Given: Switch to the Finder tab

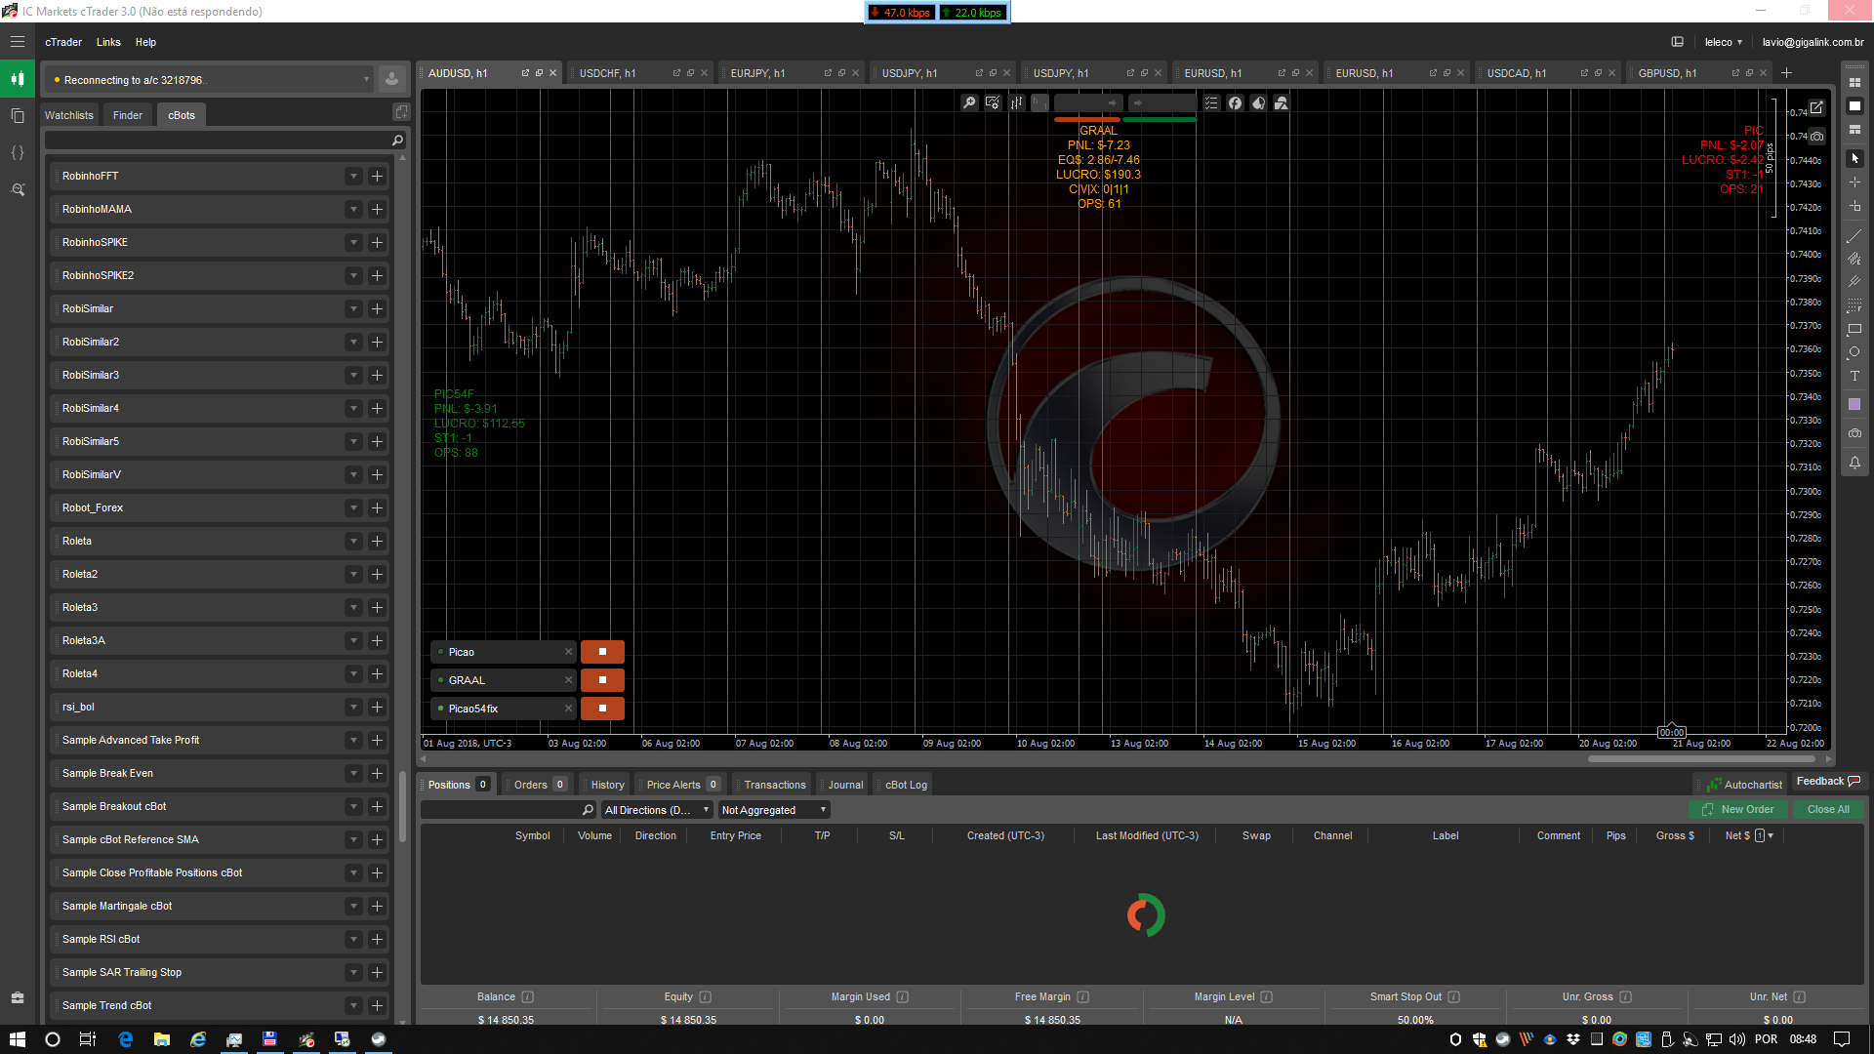Looking at the screenshot, I should (128, 115).
